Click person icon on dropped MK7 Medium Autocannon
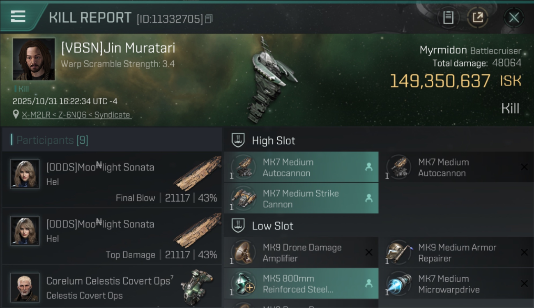534x308 pixels. tap(369, 167)
